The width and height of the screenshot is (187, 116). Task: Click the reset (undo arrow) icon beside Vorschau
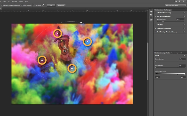click(44, 5)
